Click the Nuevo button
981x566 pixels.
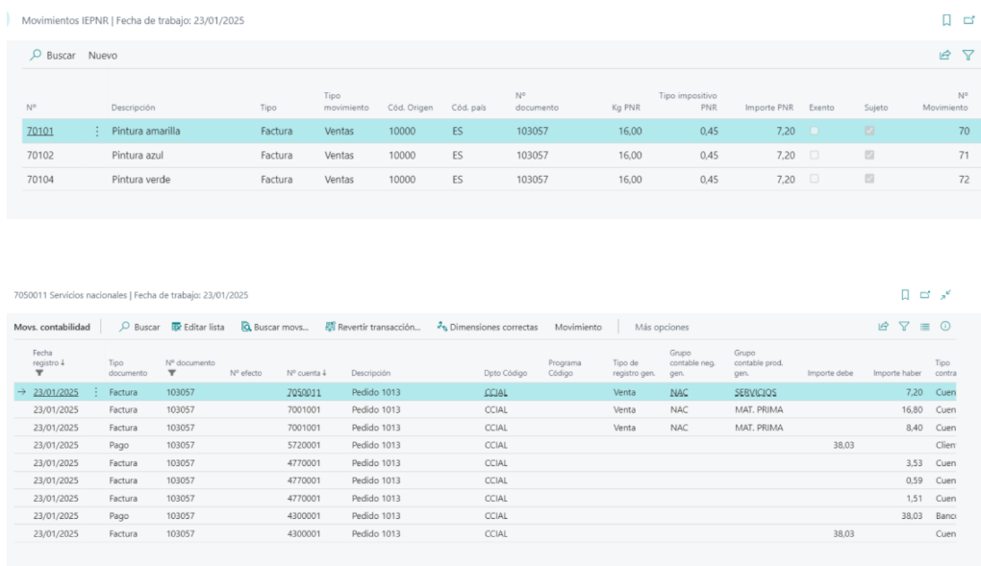[103, 55]
